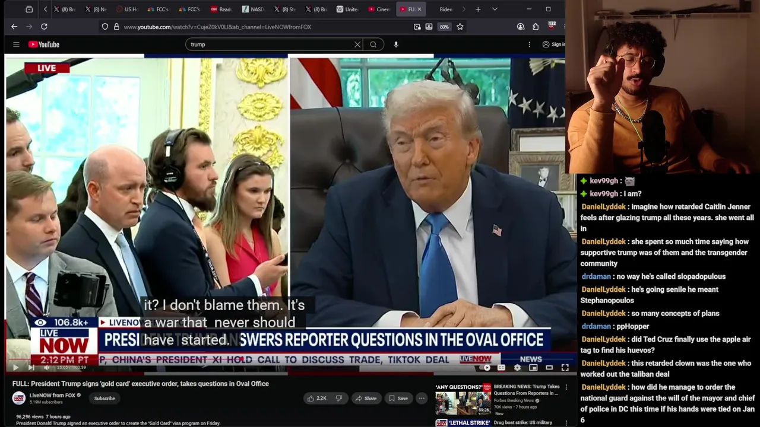Play the video with the play button
760x427 pixels.
(x=15, y=368)
